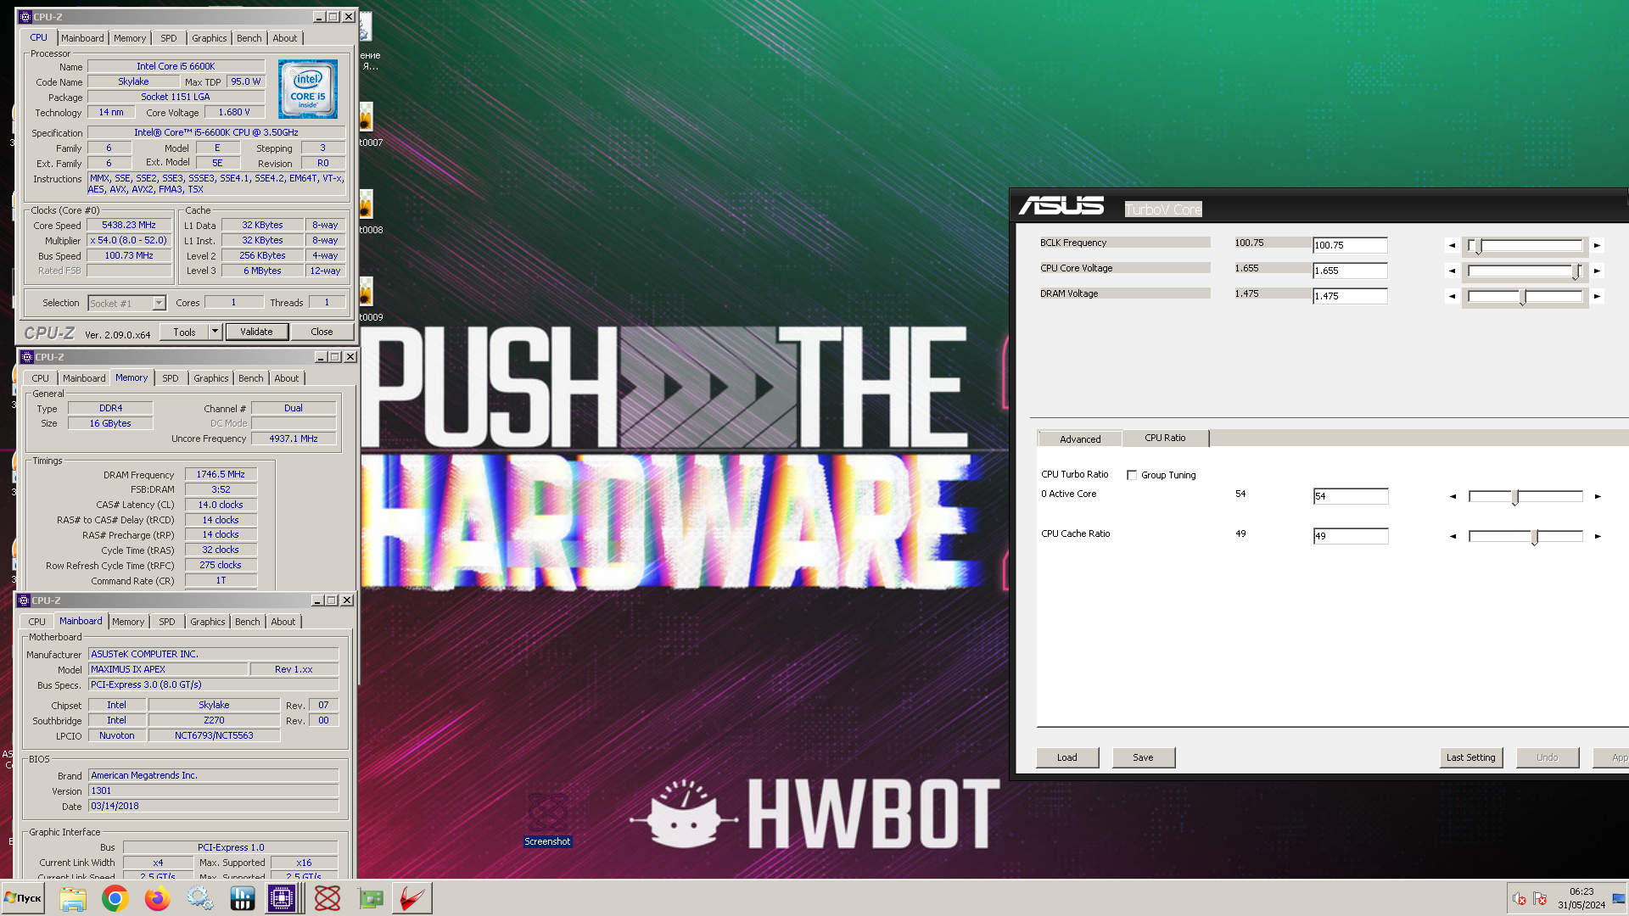Enable the Group Tuning checkbox
Screen dimensions: 1629x916
[1131, 476]
